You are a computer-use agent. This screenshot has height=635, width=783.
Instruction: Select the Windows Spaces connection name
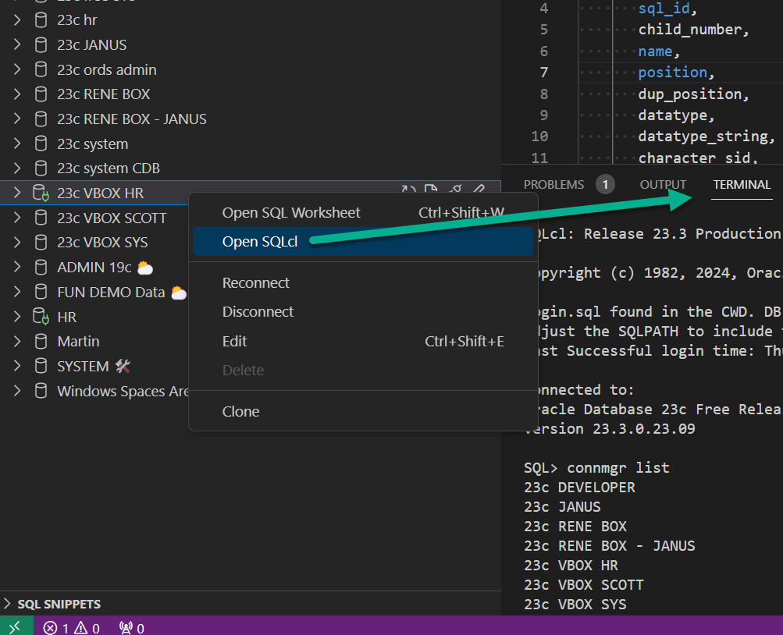123,391
